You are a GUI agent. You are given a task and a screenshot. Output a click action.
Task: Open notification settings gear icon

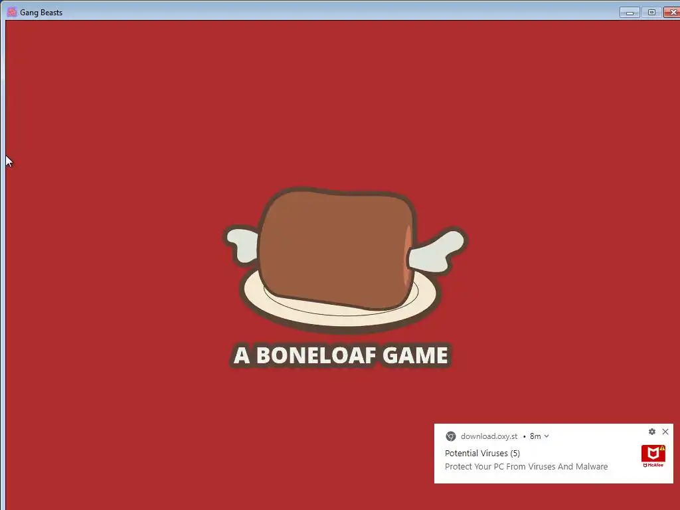pos(652,432)
